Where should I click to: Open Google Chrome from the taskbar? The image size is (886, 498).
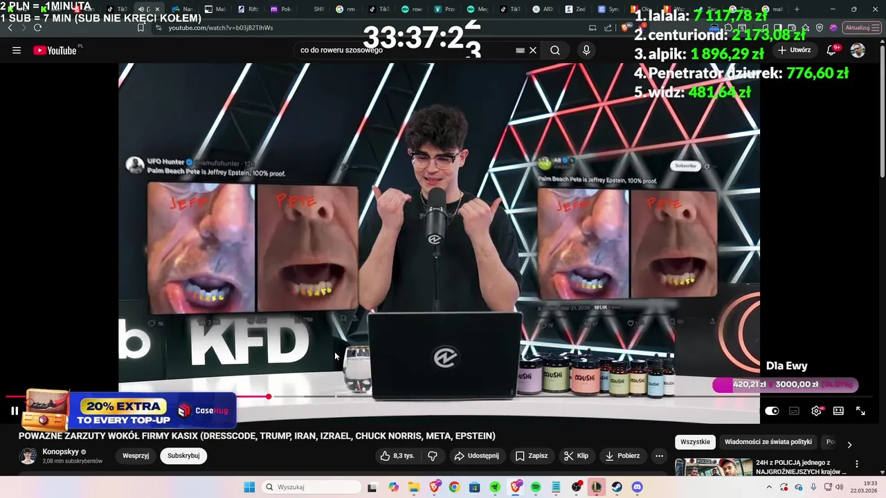454,487
